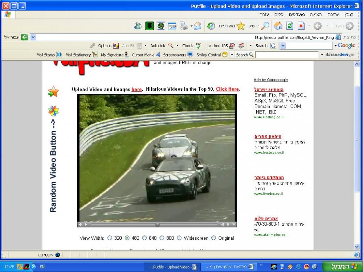Click the video fast-forward button
The width and height of the screenshot is (363, 272).
[x=228, y=224]
